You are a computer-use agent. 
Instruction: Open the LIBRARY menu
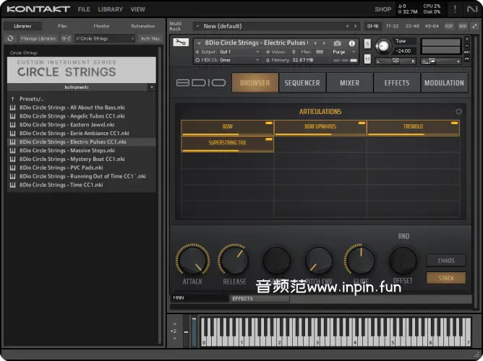110,9
